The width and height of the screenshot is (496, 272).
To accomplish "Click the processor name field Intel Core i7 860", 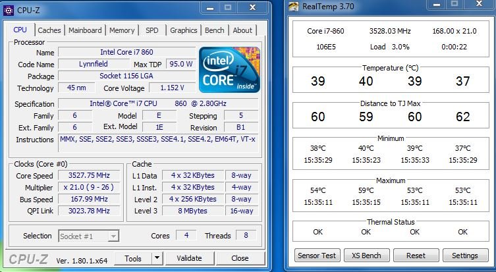I will tap(127, 52).
